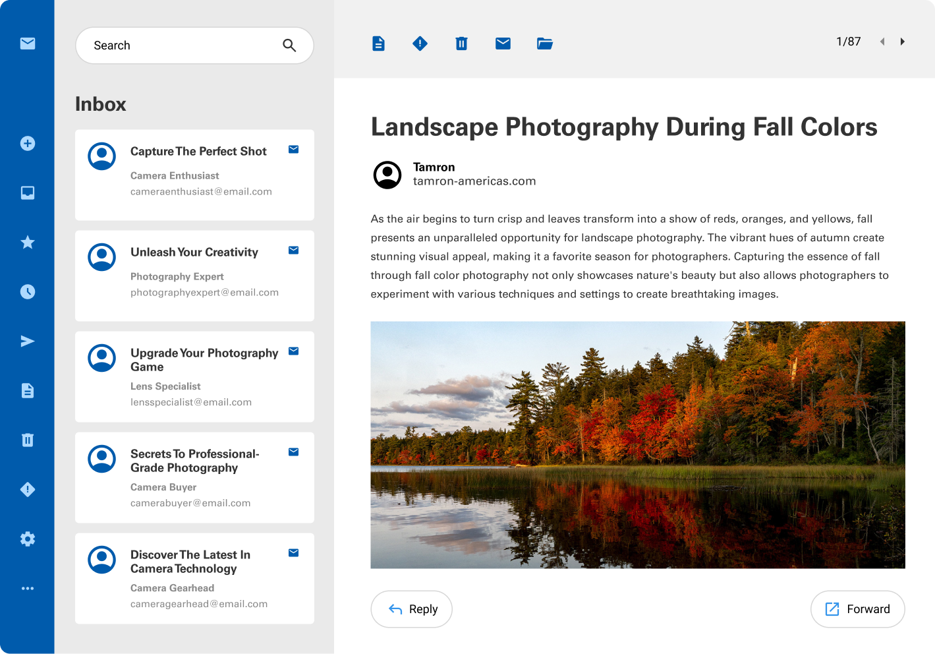935x654 pixels.
Task: Delete the open email with toolbar trash
Action: point(461,44)
